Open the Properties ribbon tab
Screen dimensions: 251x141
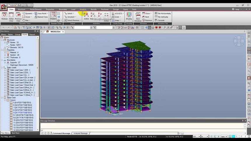[x=50, y=9]
